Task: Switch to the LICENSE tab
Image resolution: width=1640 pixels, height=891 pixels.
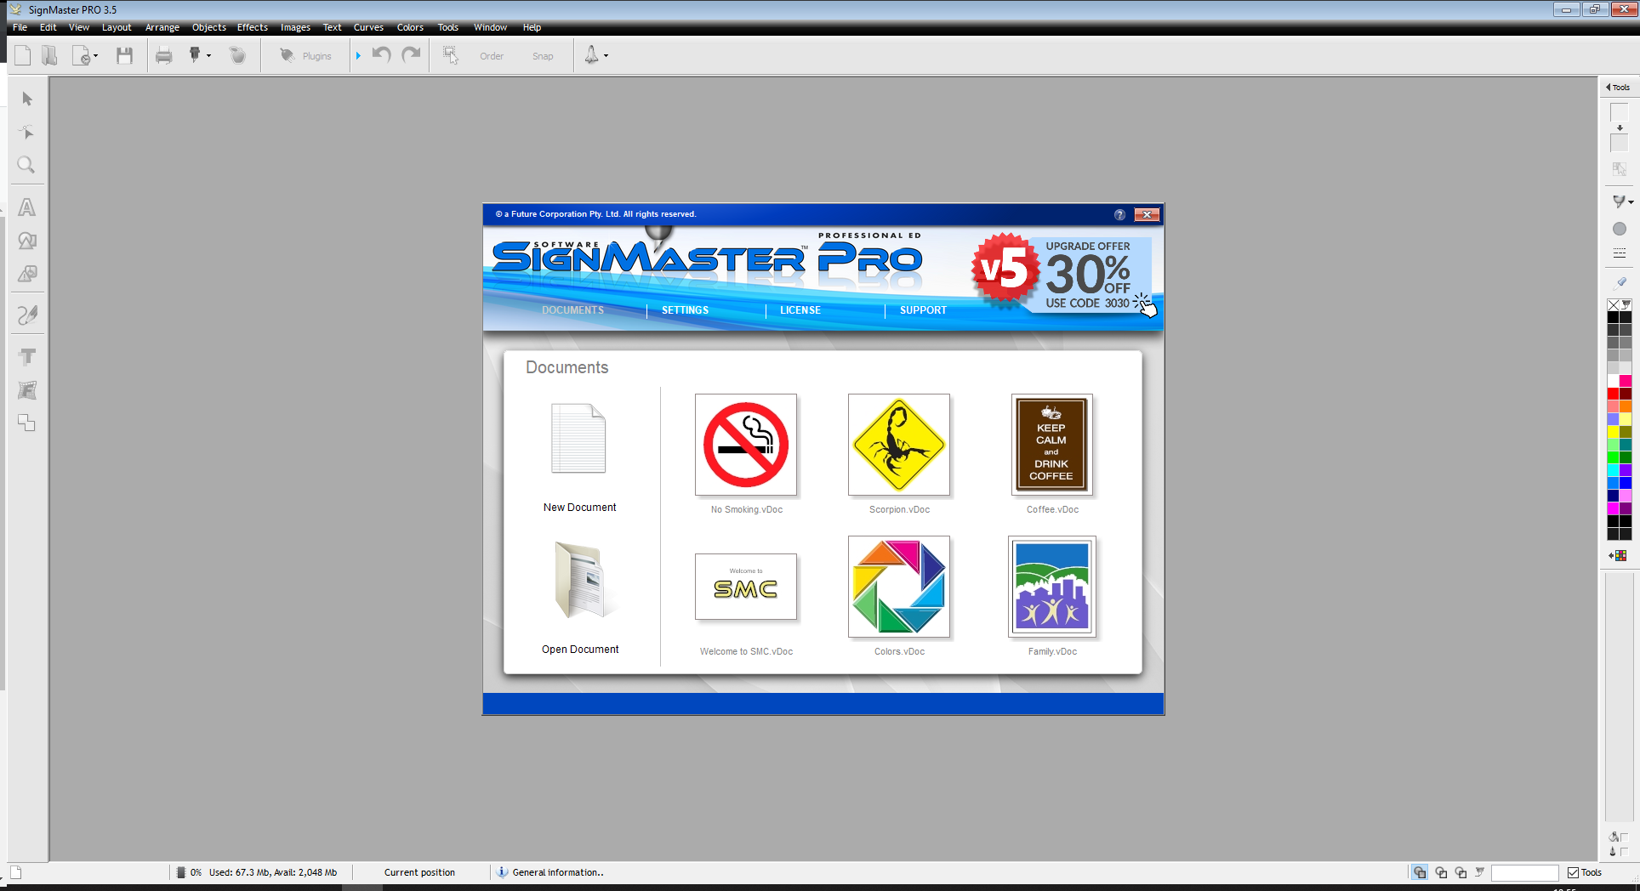Action: pos(800,310)
